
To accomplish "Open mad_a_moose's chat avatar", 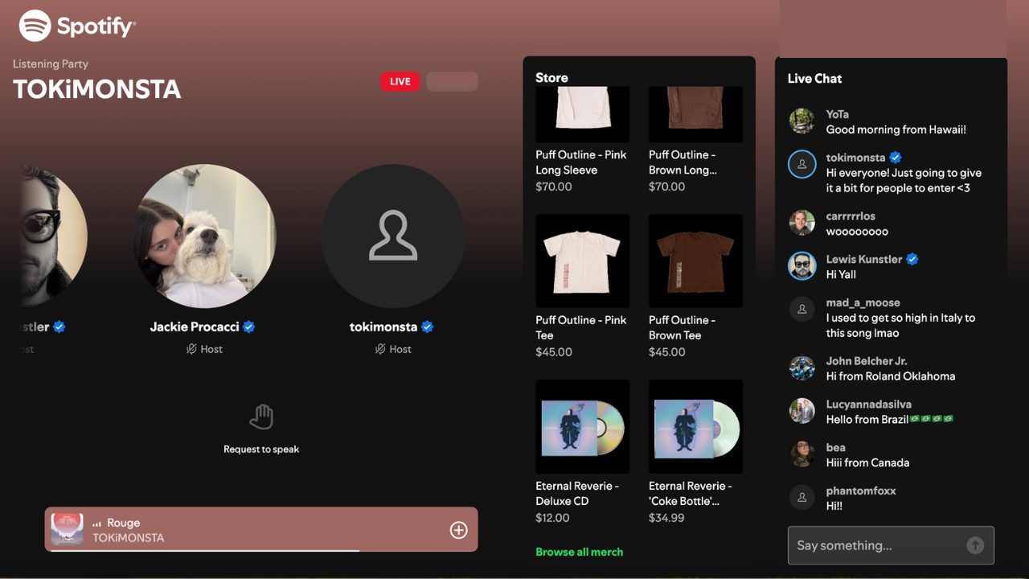I will [x=802, y=310].
